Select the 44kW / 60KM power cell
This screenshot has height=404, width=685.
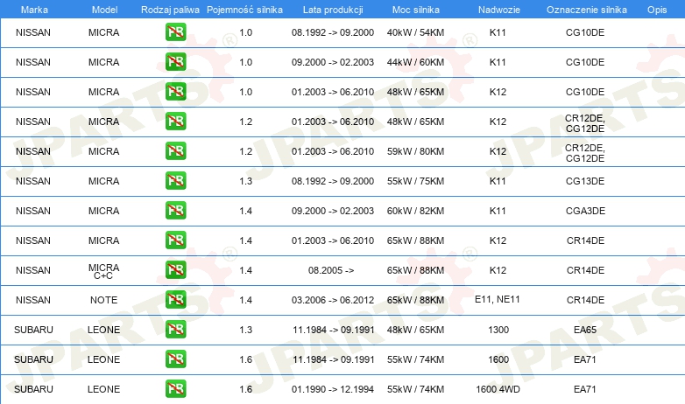pos(415,62)
